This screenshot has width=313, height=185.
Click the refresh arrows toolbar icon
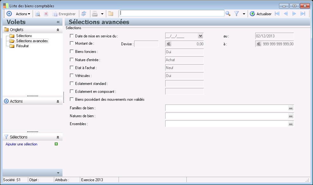[x=84, y=14]
